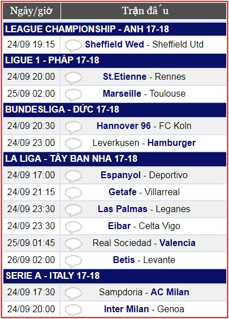Select the Las Palmas - Leganes match

coord(144,209)
